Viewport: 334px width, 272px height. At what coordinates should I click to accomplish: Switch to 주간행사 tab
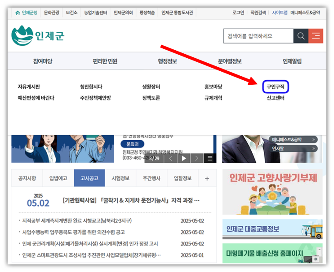pyautogui.click(x=151, y=178)
